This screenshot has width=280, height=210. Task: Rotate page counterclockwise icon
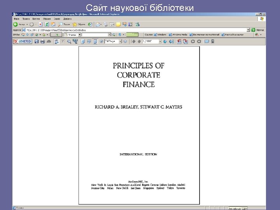pyautogui.click(x=179, y=42)
